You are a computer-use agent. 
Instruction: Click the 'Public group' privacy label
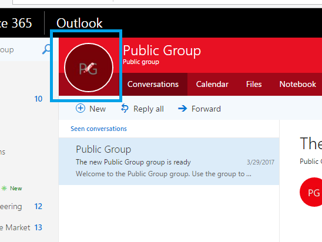141,62
